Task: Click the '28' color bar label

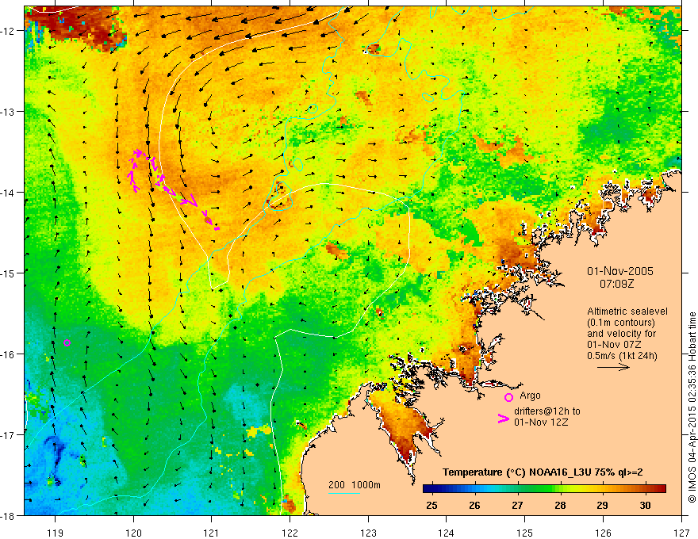Action: tap(560, 505)
